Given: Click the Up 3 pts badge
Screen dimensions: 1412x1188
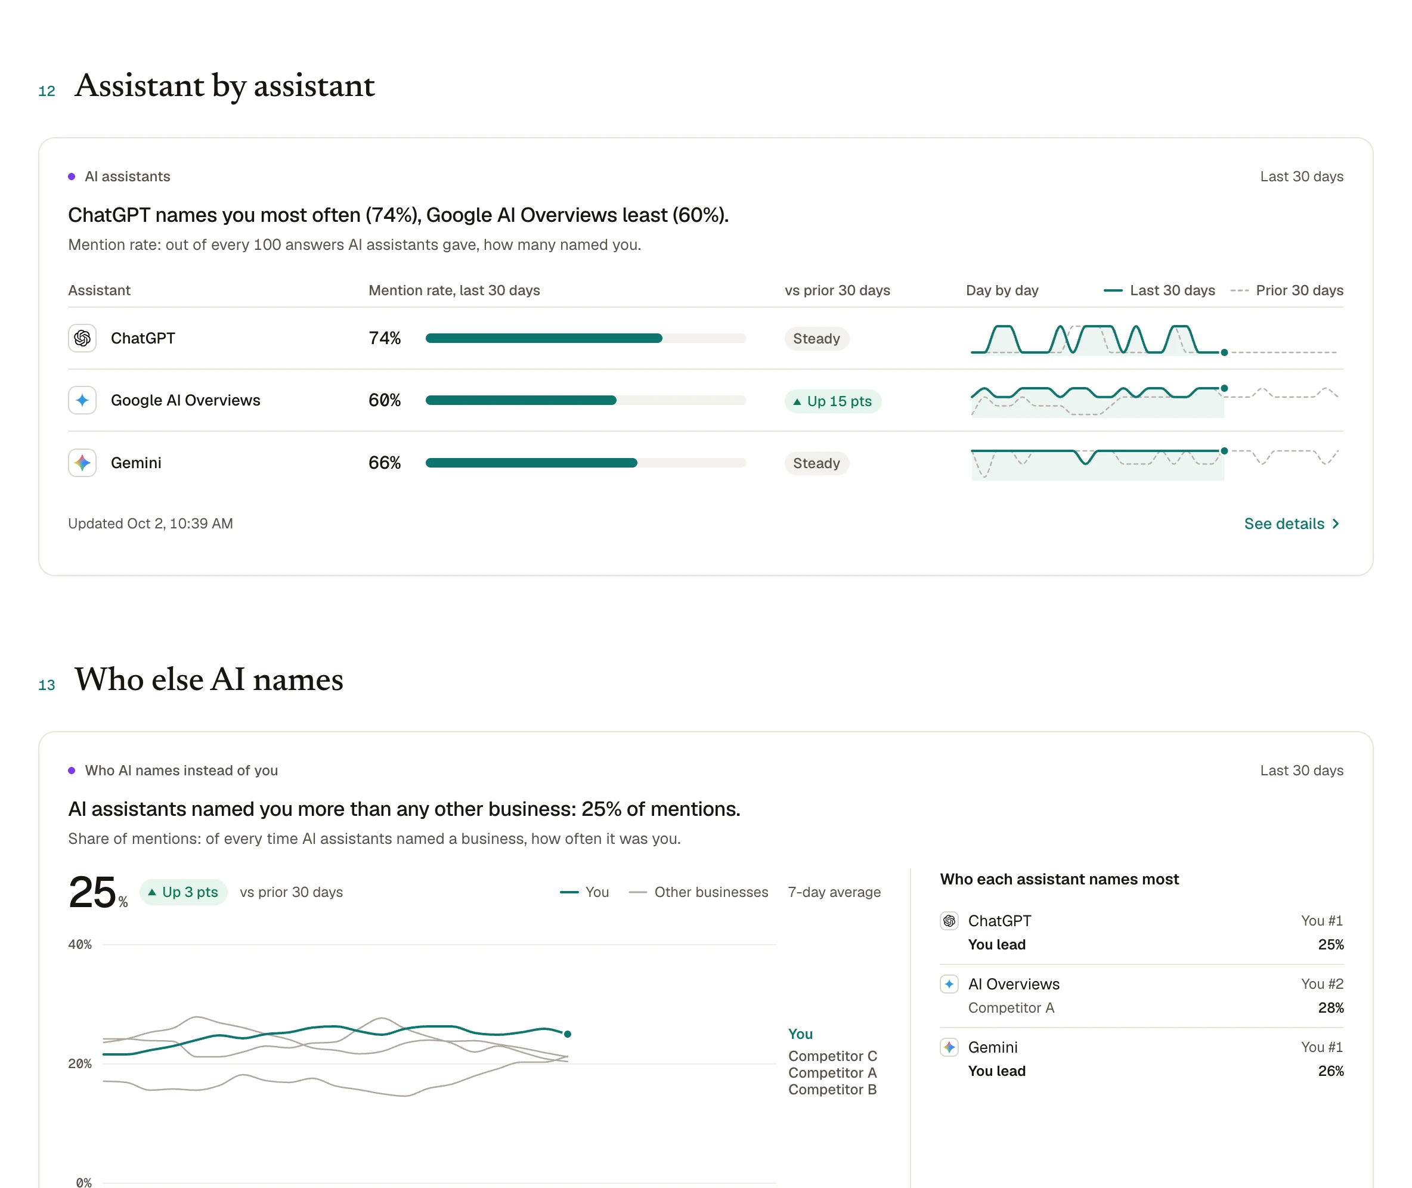Looking at the screenshot, I should point(183,892).
